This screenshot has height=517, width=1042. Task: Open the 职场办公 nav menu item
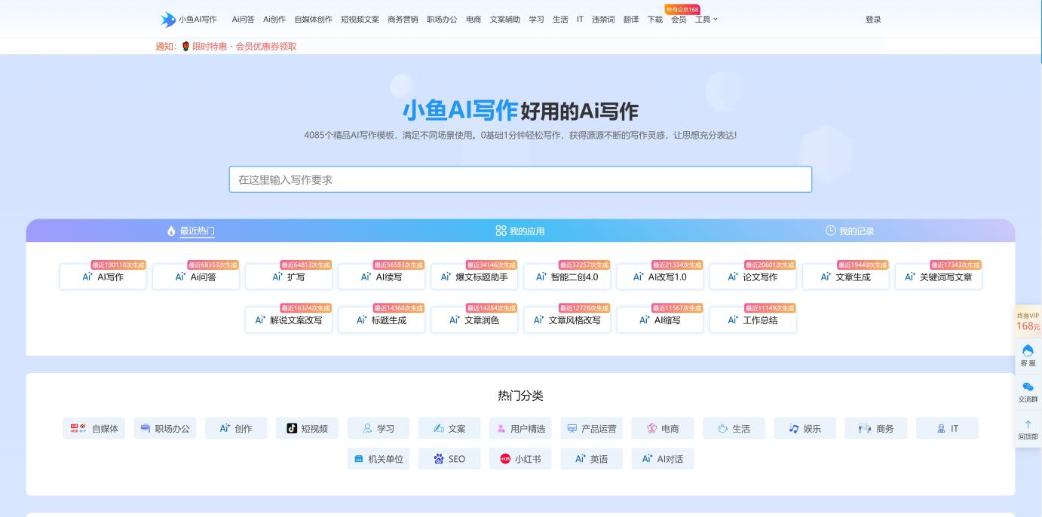(x=442, y=20)
